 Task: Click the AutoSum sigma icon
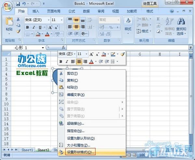coord(158,19)
